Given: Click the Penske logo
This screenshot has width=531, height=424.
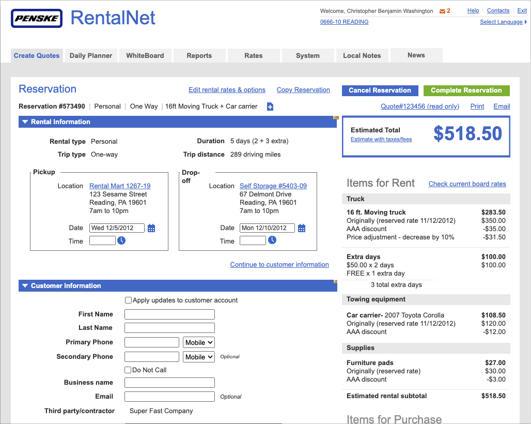Looking at the screenshot, I should (37, 18).
